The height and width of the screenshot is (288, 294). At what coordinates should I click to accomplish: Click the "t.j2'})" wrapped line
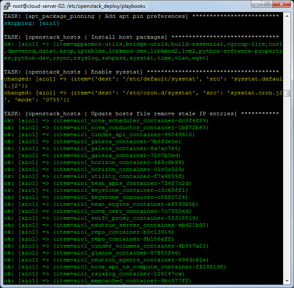[x=16, y=86]
